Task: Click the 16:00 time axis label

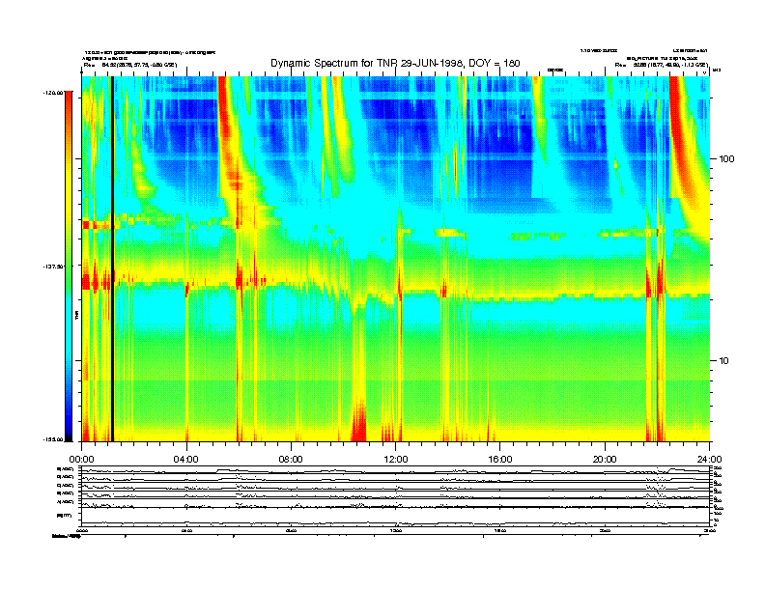Action: click(500, 460)
